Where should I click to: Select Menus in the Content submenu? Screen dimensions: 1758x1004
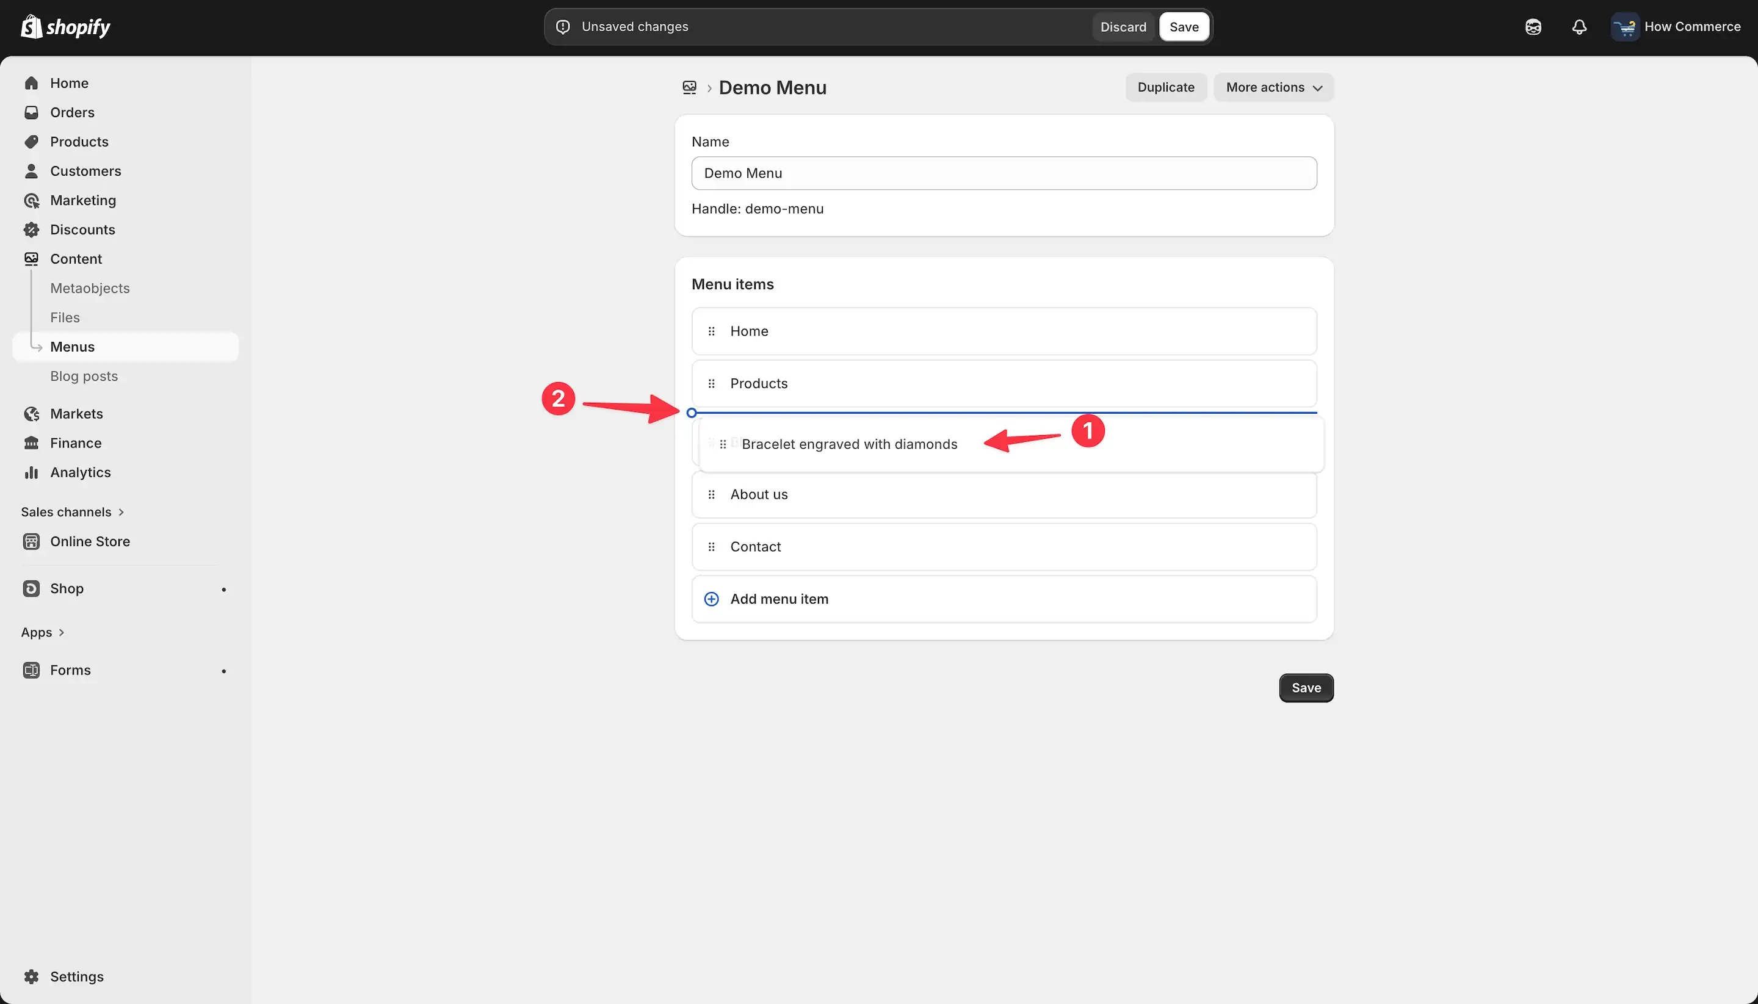click(126, 347)
